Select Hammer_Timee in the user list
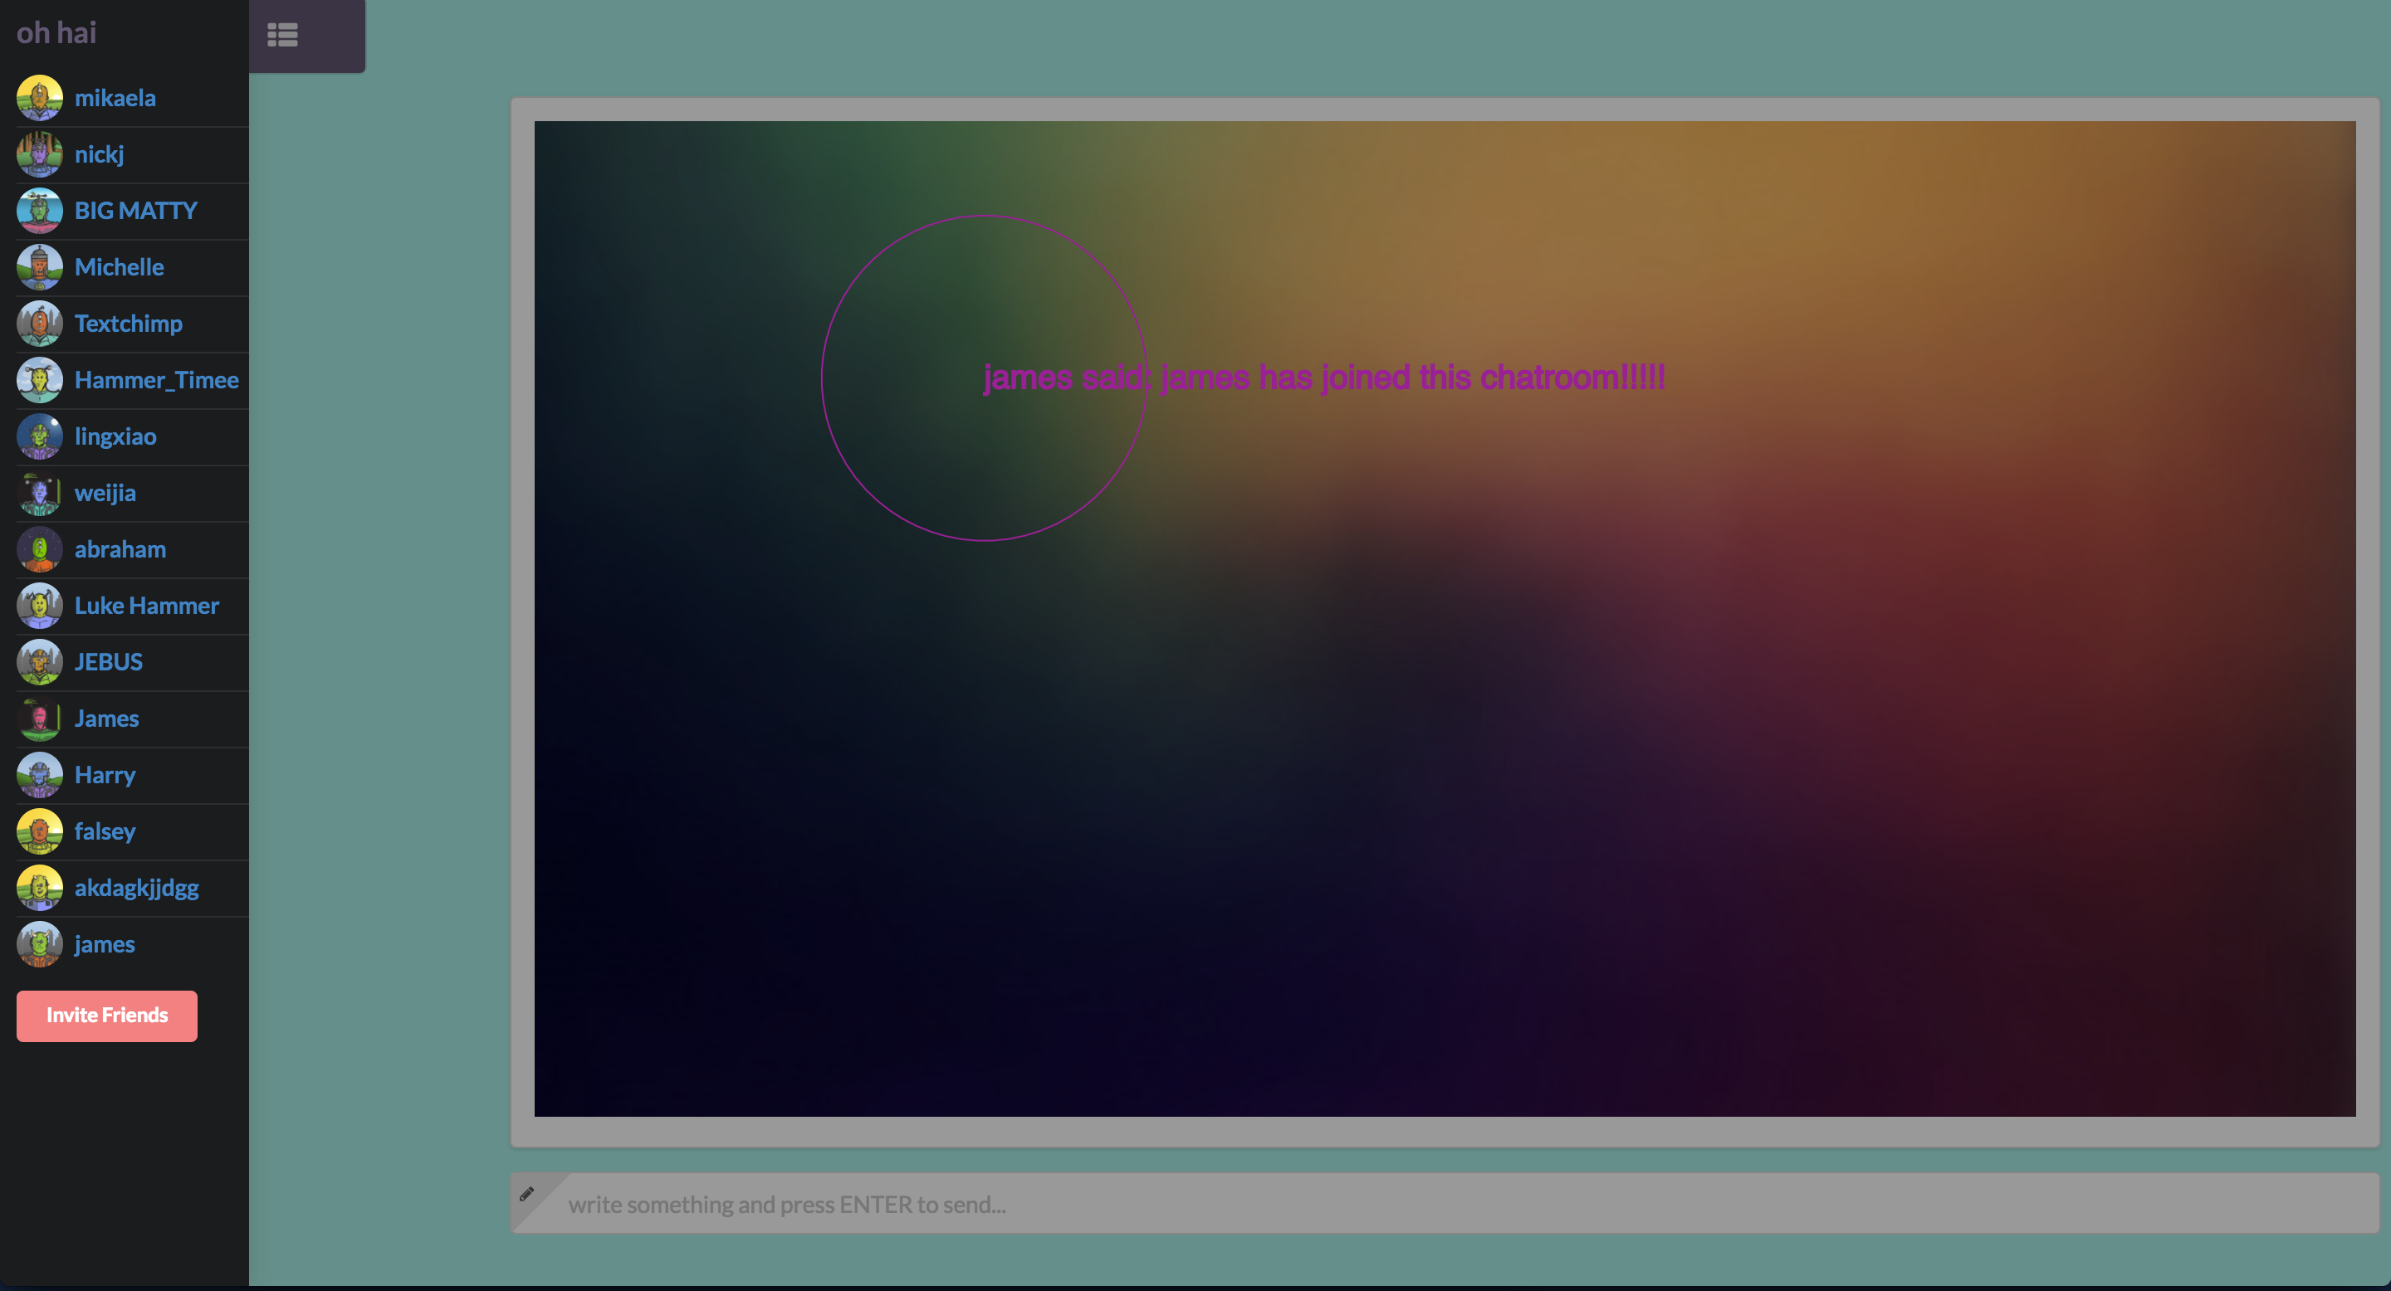 click(156, 380)
